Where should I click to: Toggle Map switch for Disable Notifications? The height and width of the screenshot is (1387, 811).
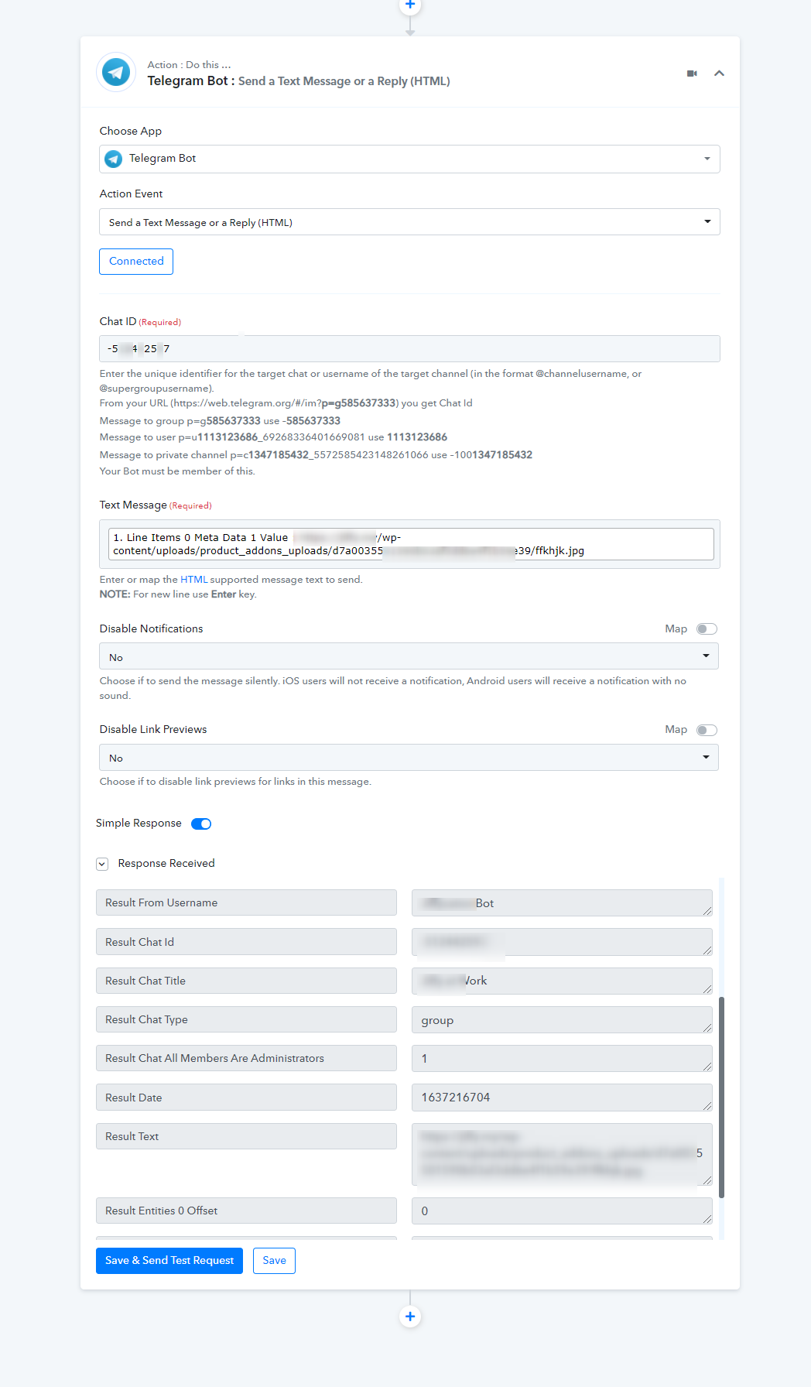coord(707,629)
